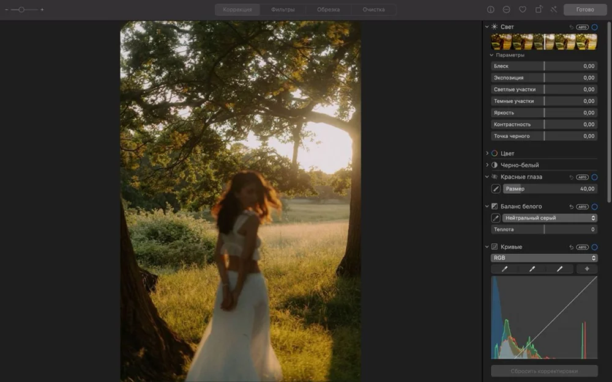Screen dimensions: 612x382
Task: Open the Нейтральный серый dropdown
Action: [550, 218]
